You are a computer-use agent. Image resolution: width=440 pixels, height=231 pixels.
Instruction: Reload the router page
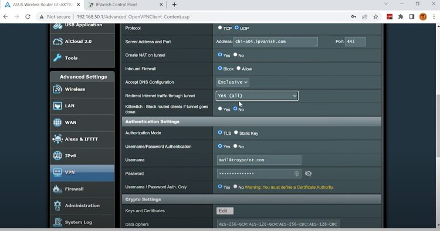(x=28, y=17)
